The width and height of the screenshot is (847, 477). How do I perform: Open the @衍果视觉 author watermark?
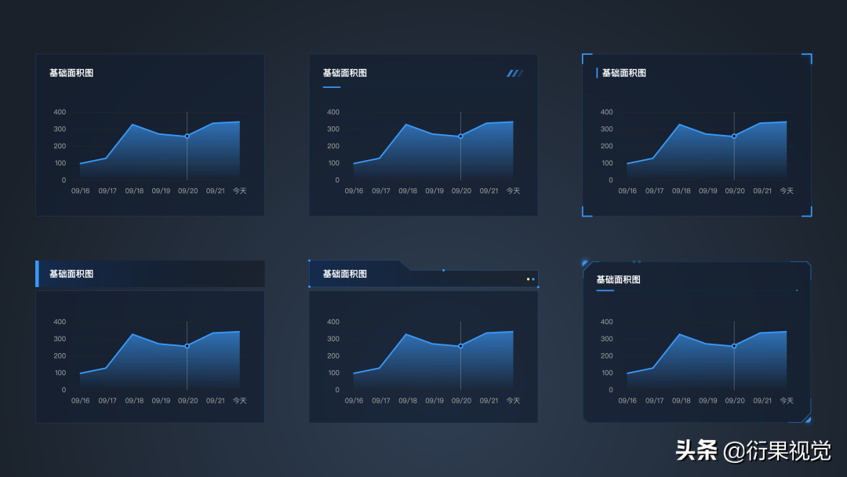click(x=776, y=450)
